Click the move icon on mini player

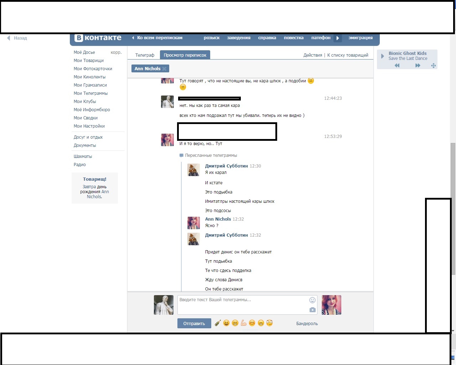(x=433, y=66)
